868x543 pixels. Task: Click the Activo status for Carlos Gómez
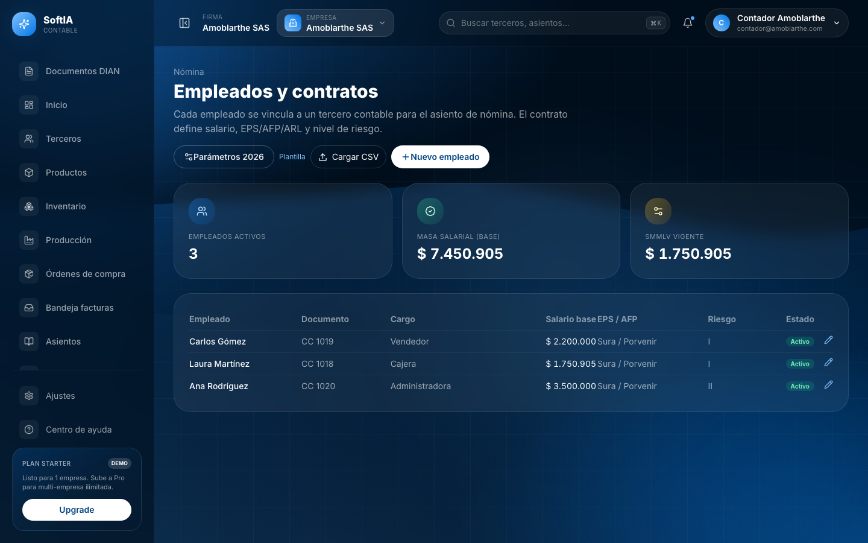point(800,341)
